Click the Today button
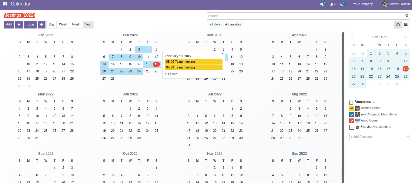This screenshot has height=183, width=412. [x=30, y=25]
